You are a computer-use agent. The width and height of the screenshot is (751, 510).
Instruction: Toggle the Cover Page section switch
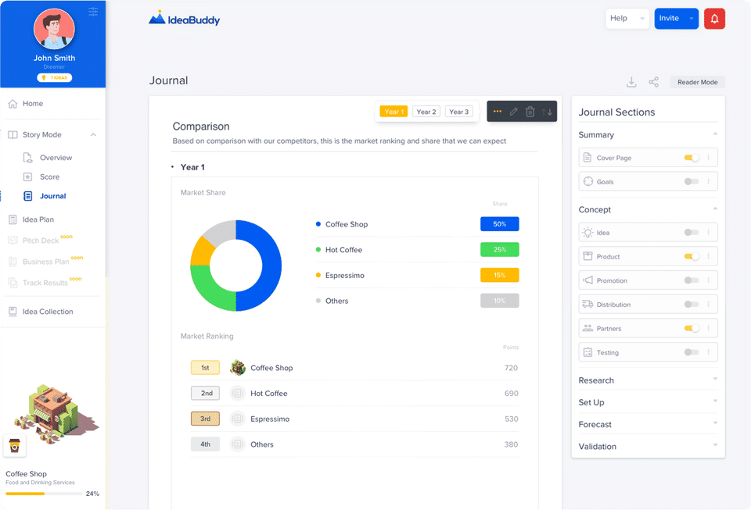[x=691, y=158]
